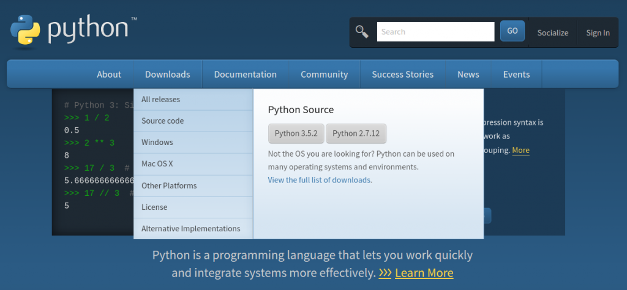This screenshot has width=627, height=290.
Task: Open the Downloads nav menu
Action: coord(168,74)
